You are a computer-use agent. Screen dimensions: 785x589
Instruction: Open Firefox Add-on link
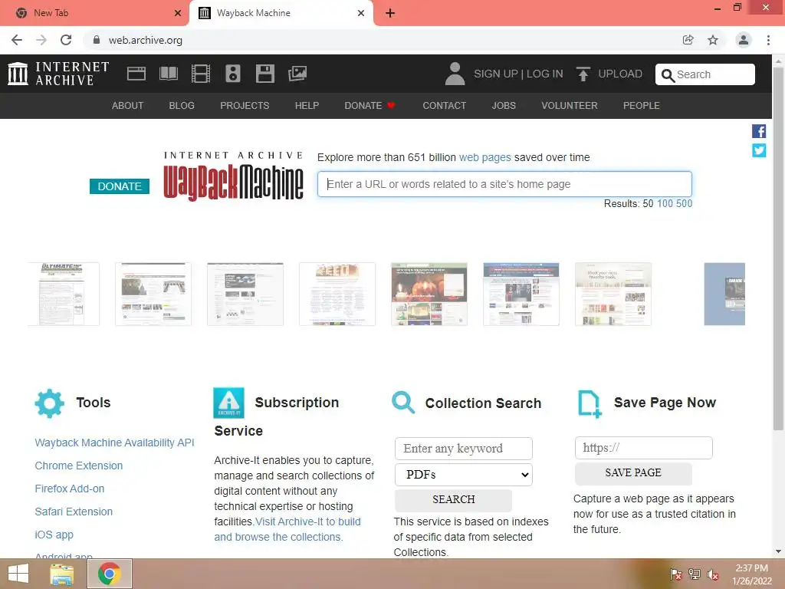[70, 489]
